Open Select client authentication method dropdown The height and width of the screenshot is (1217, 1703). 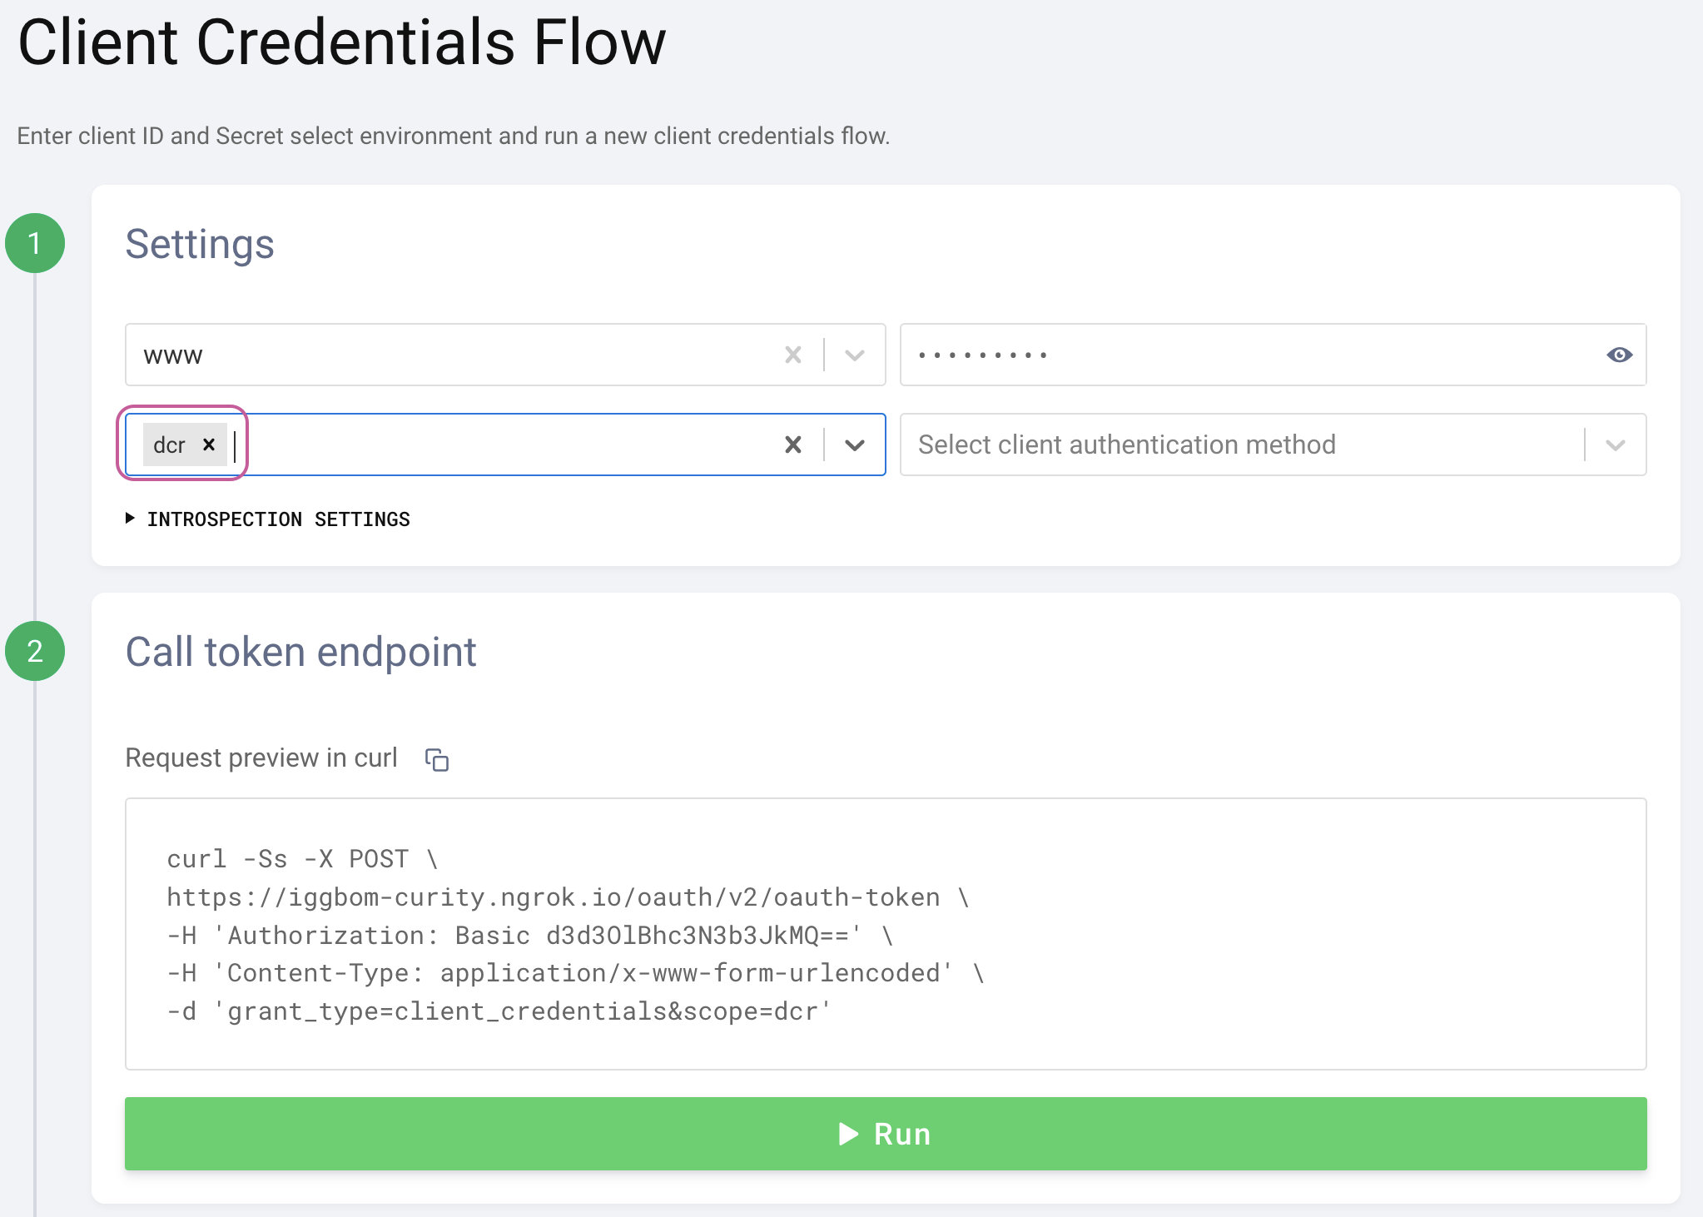(1615, 445)
